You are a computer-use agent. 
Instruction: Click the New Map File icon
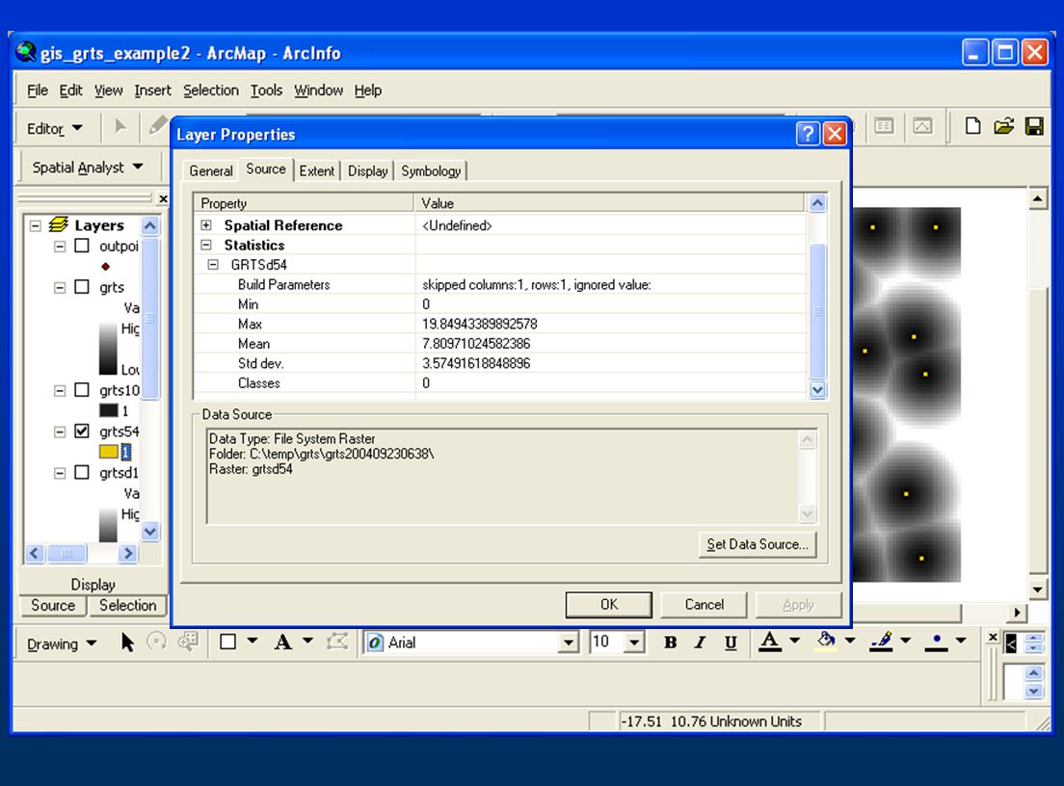click(972, 126)
